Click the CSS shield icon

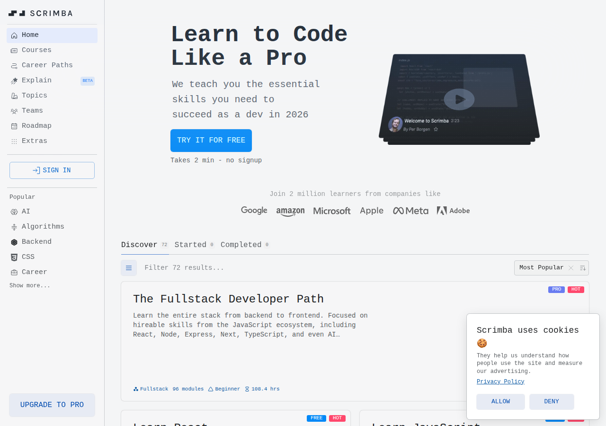[x=14, y=257]
